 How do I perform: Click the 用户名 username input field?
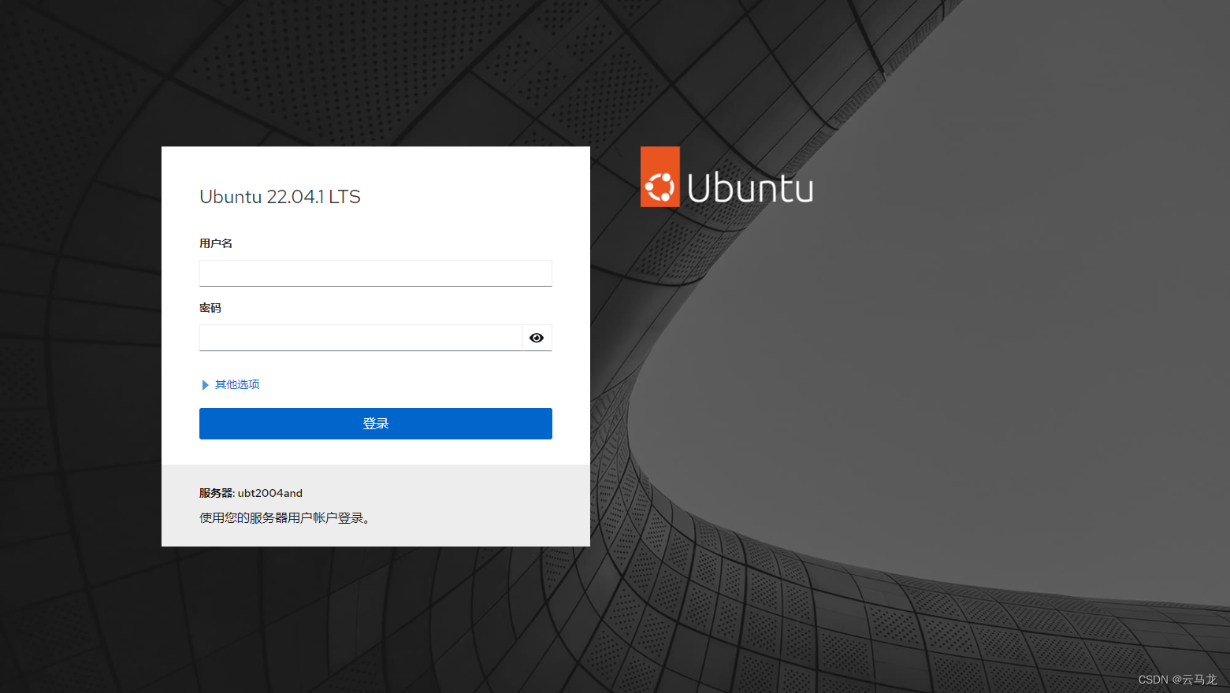(375, 272)
